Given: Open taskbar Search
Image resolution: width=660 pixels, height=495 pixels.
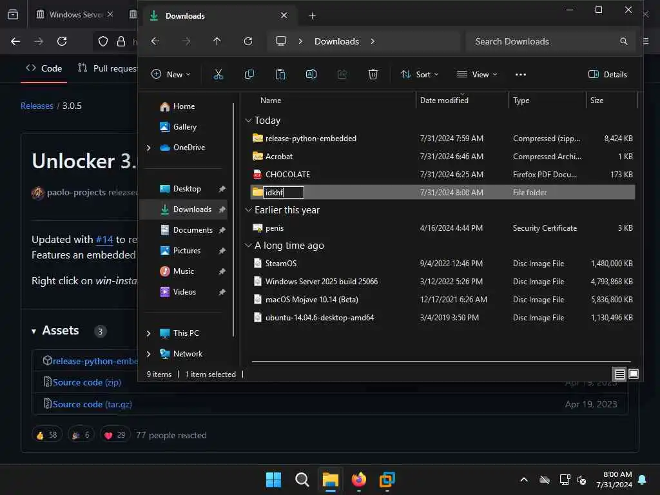Looking at the screenshot, I should [302, 480].
